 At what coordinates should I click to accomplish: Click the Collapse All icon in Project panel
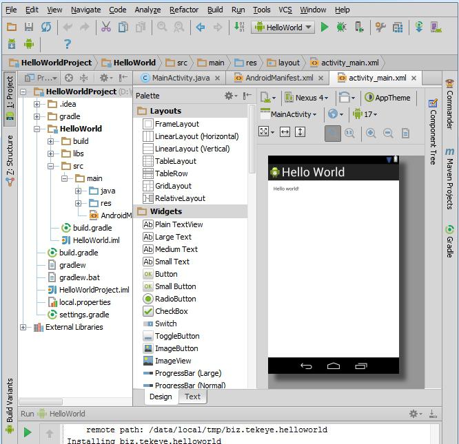coord(83,78)
